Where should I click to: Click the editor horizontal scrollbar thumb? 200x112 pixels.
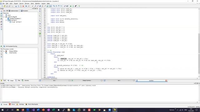[50, 78]
